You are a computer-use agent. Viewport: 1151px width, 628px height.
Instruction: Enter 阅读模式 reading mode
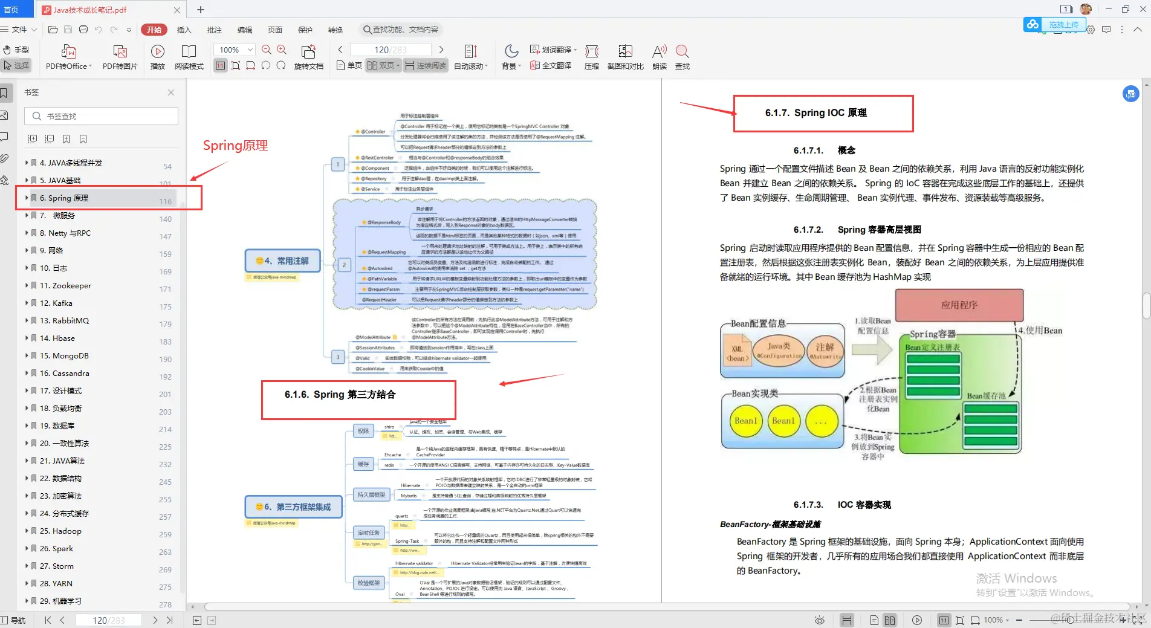(x=189, y=57)
